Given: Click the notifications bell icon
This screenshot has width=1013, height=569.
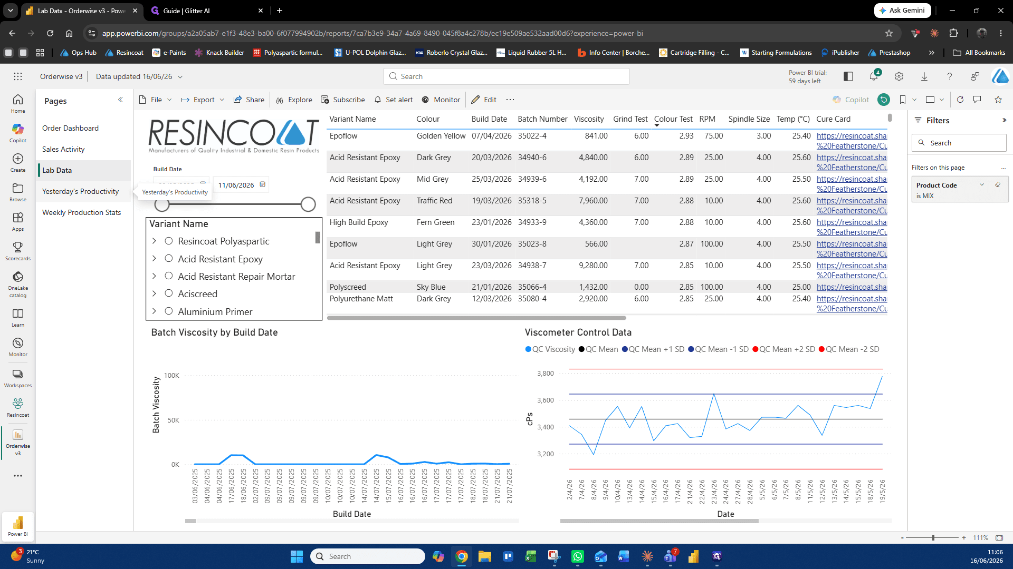Looking at the screenshot, I should point(874,76).
